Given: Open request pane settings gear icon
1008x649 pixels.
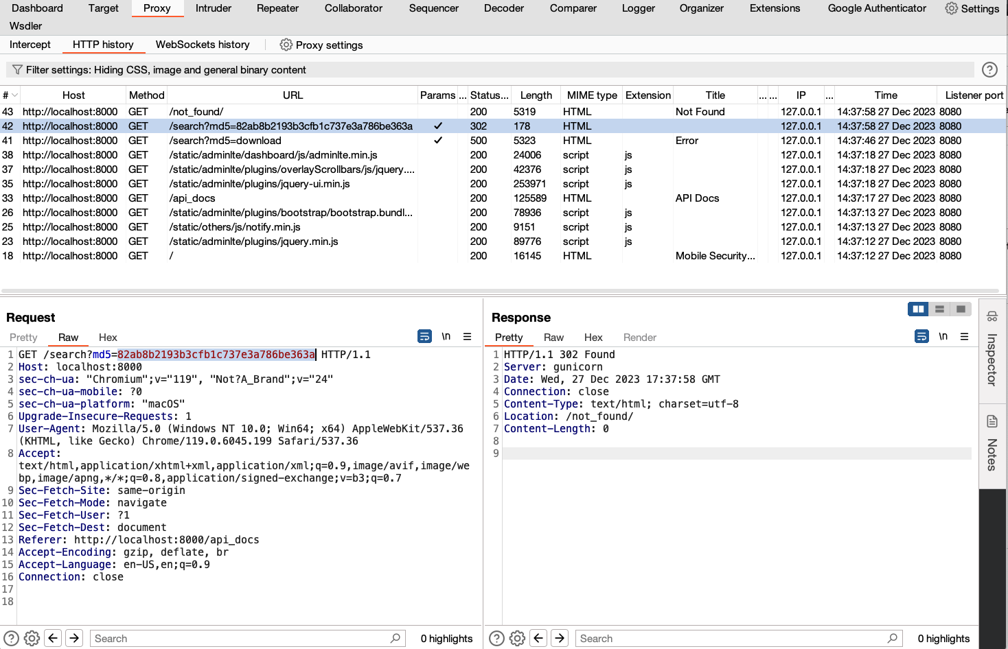Looking at the screenshot, I should coord(32,638).
